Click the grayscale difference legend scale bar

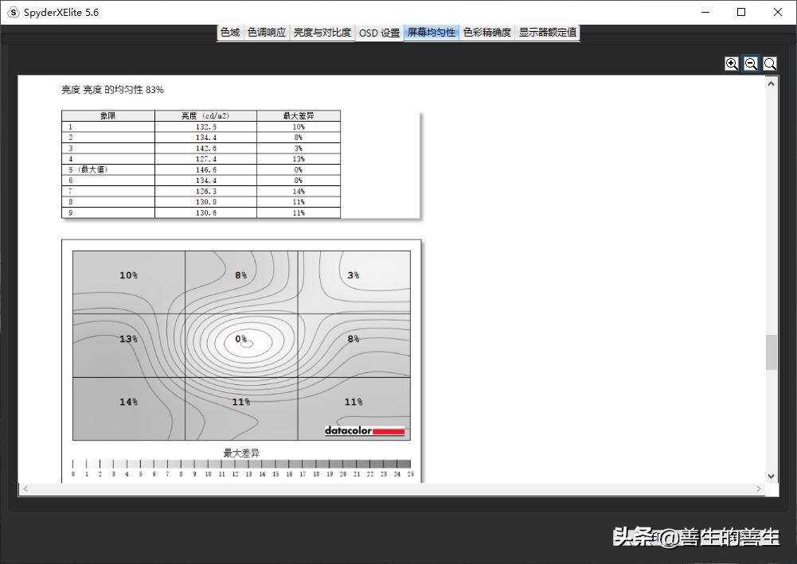tap(241, 464)
